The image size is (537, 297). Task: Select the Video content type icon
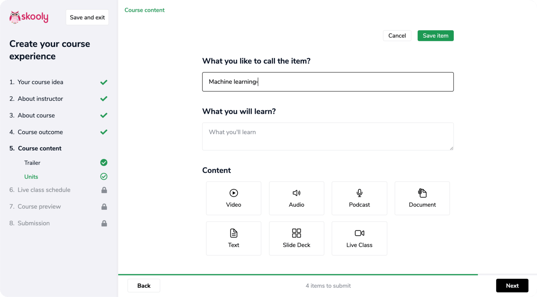pos(233,198)
